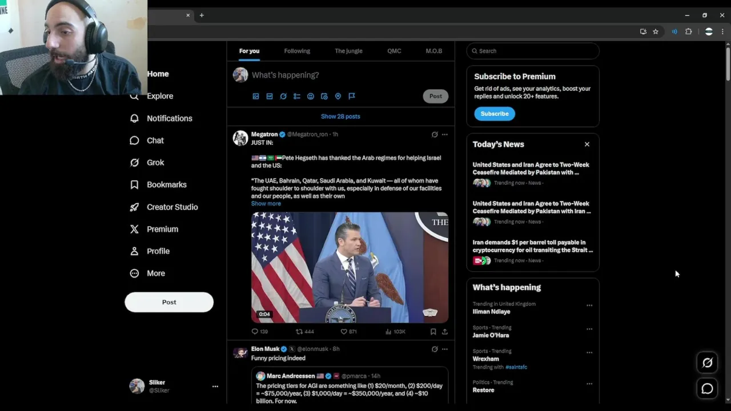Open Bookmarks icon in sidebar
This screenshot has width=731, height=411.
click(x=134, y=185)
